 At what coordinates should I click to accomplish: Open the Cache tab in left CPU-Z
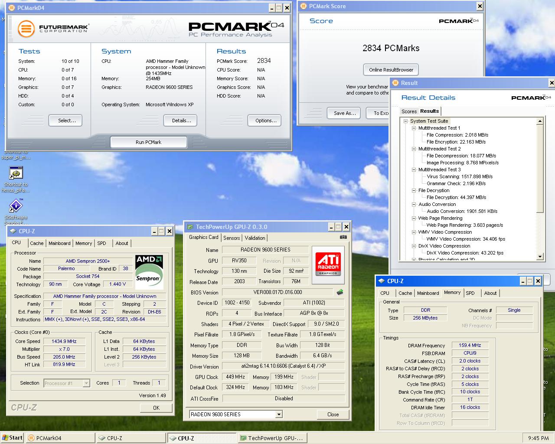(37, 243)
